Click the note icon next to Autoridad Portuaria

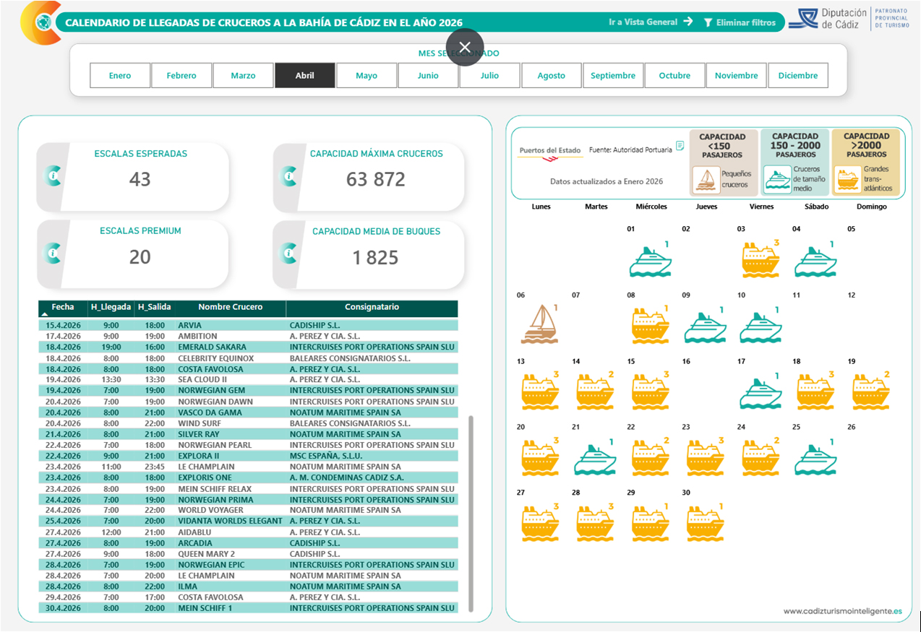coord(680,146)
